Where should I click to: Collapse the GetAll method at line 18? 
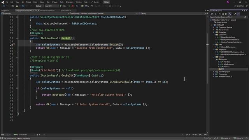tap(17, 38)
